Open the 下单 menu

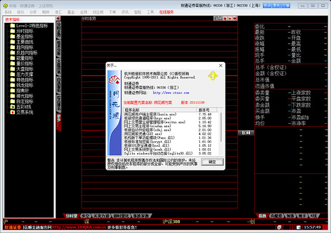tap(113, 12)
